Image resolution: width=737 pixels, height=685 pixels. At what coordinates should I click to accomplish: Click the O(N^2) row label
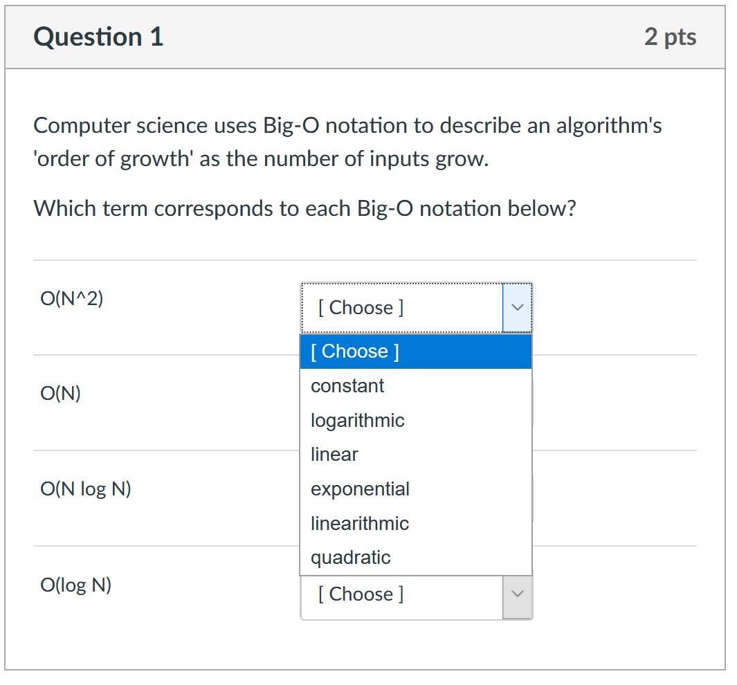click(71, 298)
